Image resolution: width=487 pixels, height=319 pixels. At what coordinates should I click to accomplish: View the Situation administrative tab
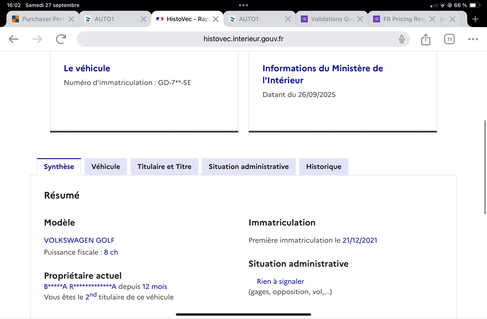tap(248, 167)
